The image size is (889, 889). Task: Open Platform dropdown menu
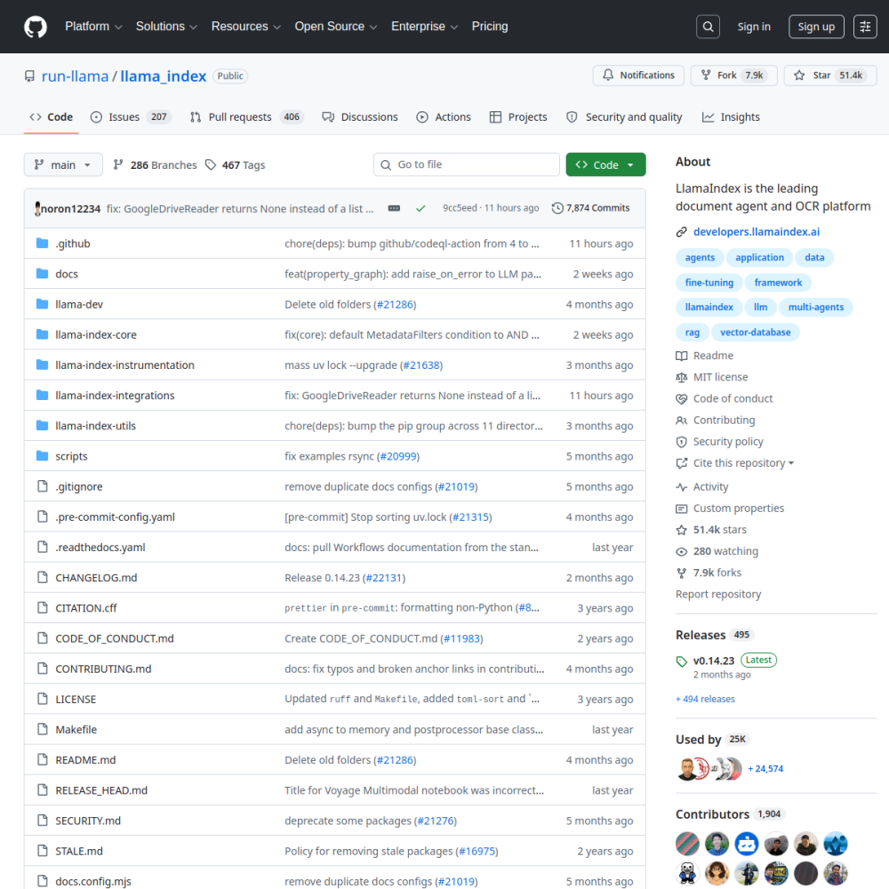click(93, 27)
